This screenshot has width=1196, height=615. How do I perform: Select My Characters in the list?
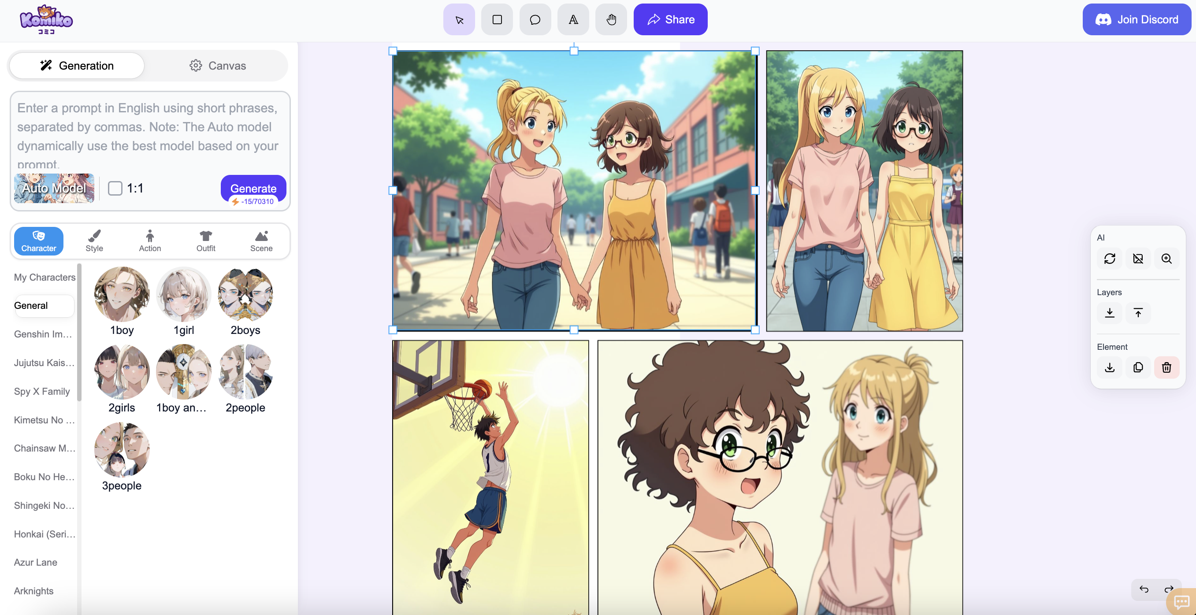pyautogui.click(x=45, y=277)
